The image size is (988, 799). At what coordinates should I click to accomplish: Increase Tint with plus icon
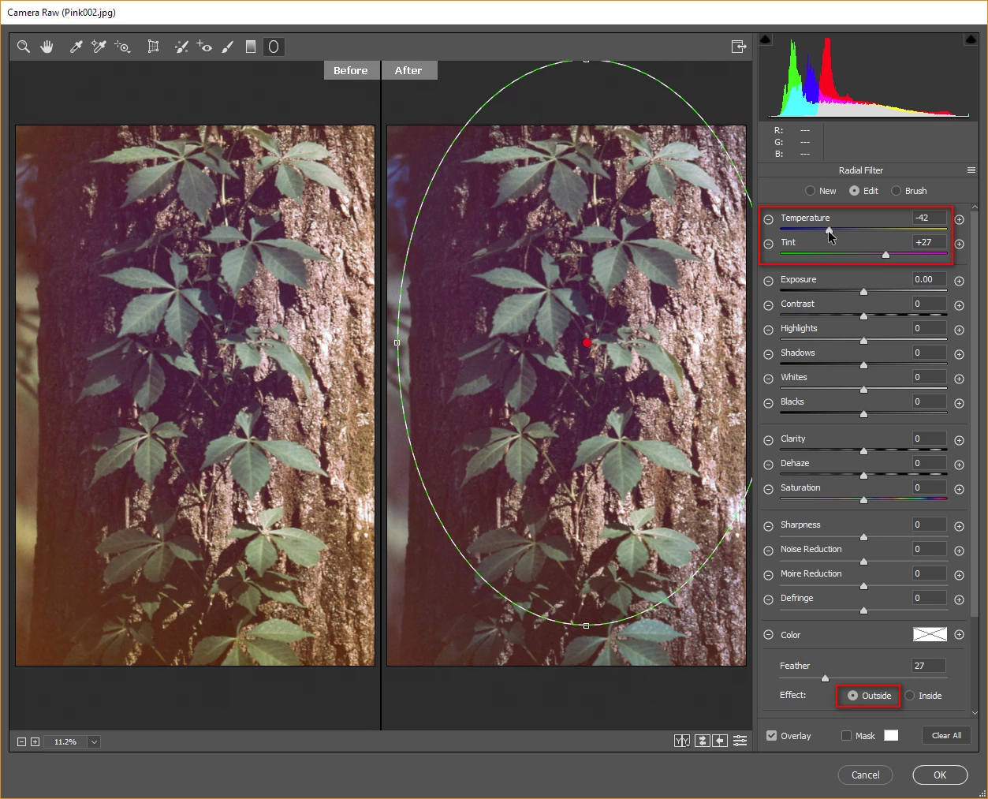point(960,244)
